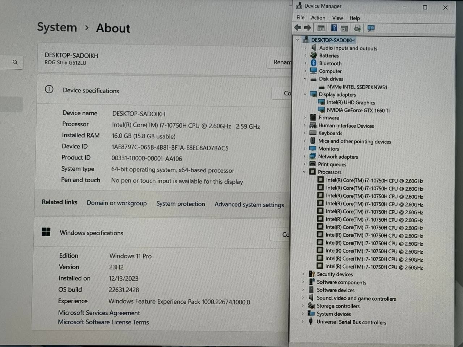Click the Back arrow in Device Manager toolbar
The height and width of the screenshot is (347, 463).
coord(298,28)
